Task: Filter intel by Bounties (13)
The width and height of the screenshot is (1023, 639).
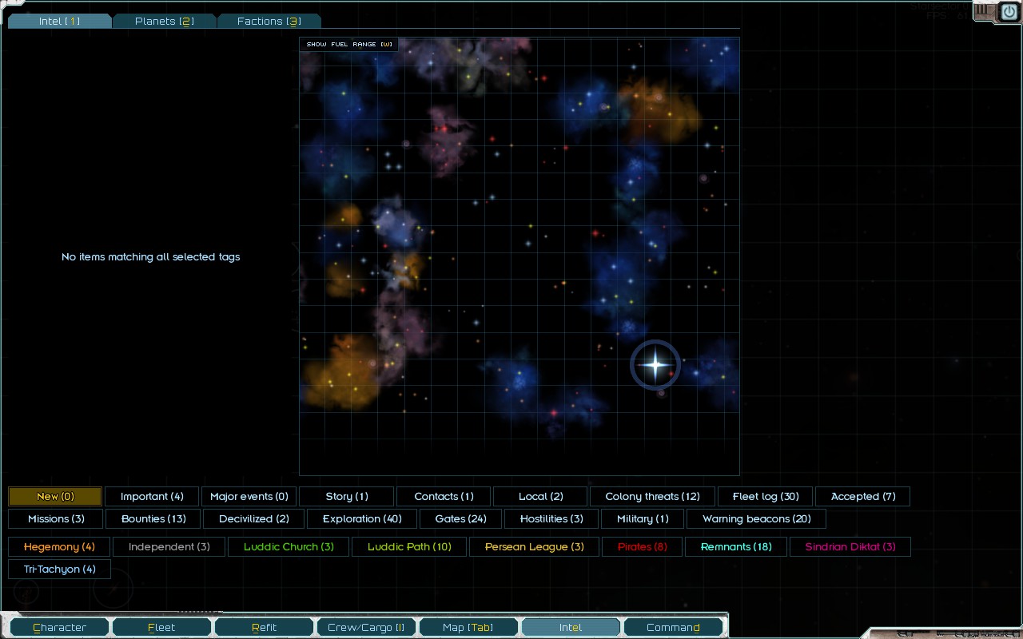Action: pos(153,519)
